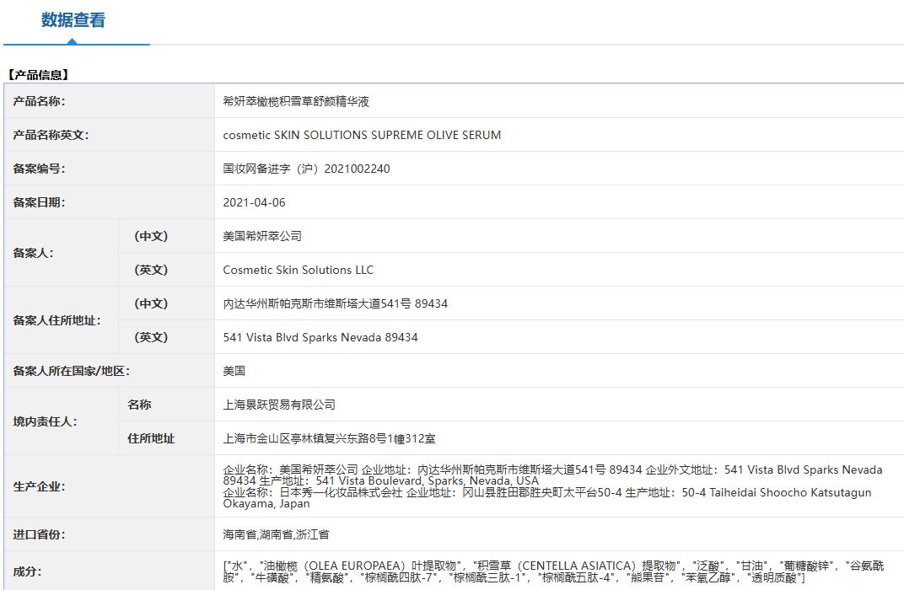Click the 备案人住所地址 label

pyautogui.click(x=56, y=320)
